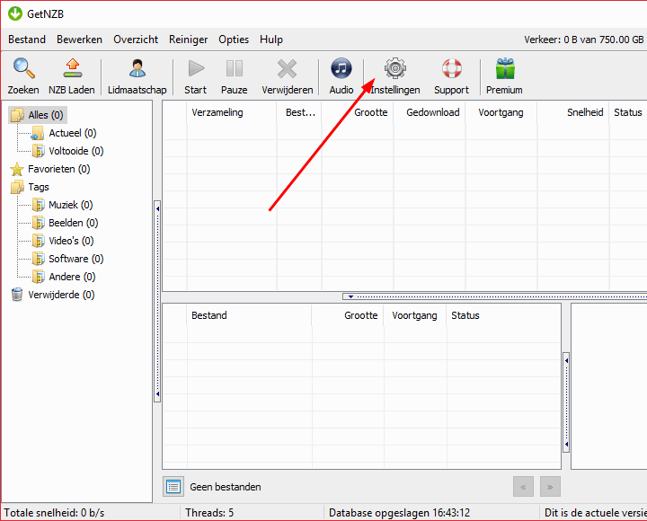Open the Overzicht menu

(x=136, y=40)
